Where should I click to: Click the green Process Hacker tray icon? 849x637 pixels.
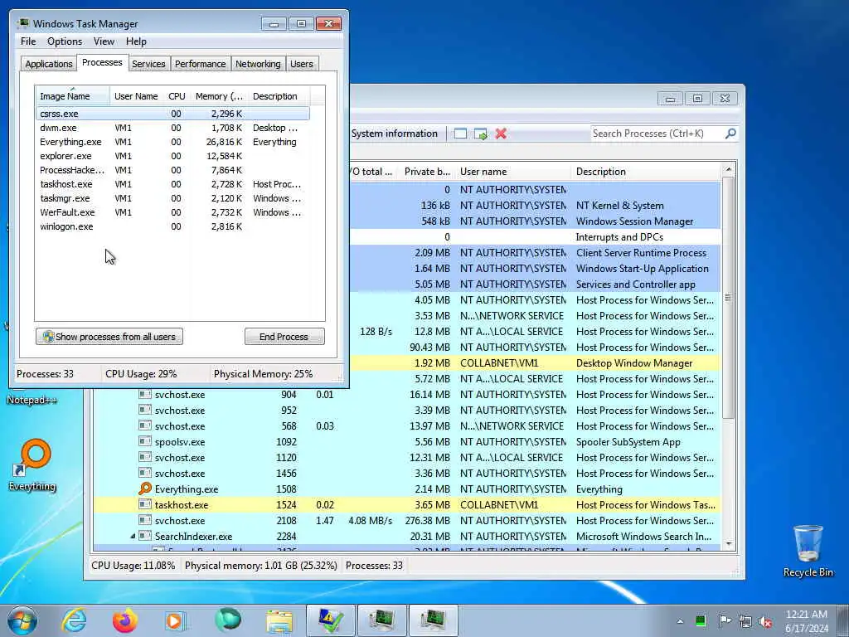coord(701,621)
